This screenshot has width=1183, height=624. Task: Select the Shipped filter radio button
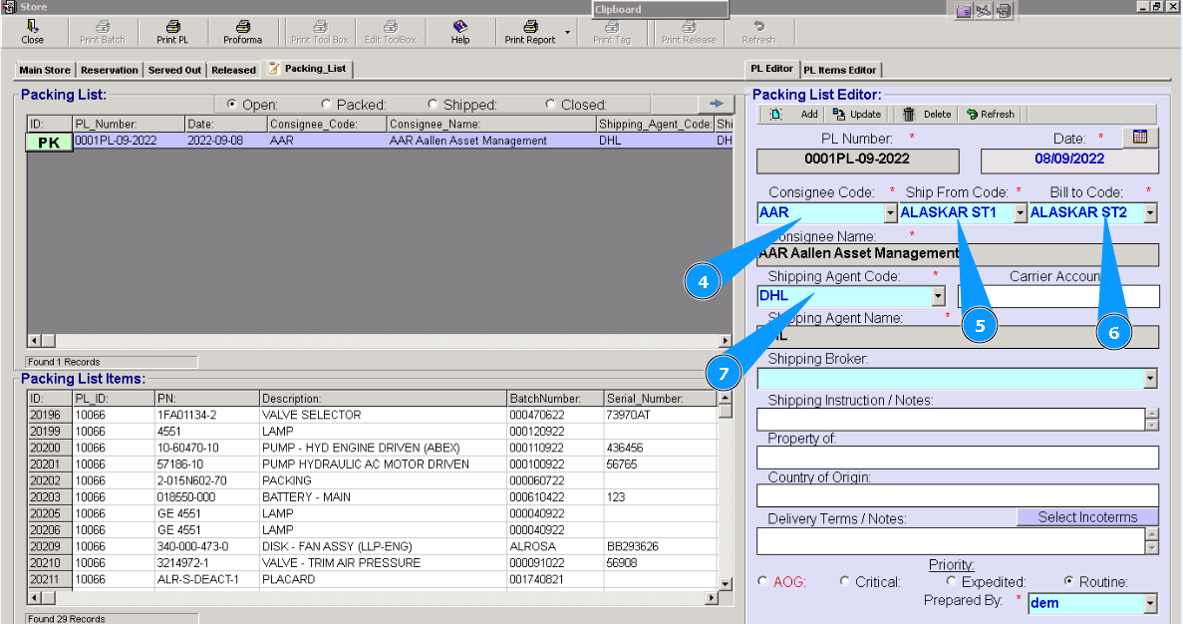[x=434, y=105]
